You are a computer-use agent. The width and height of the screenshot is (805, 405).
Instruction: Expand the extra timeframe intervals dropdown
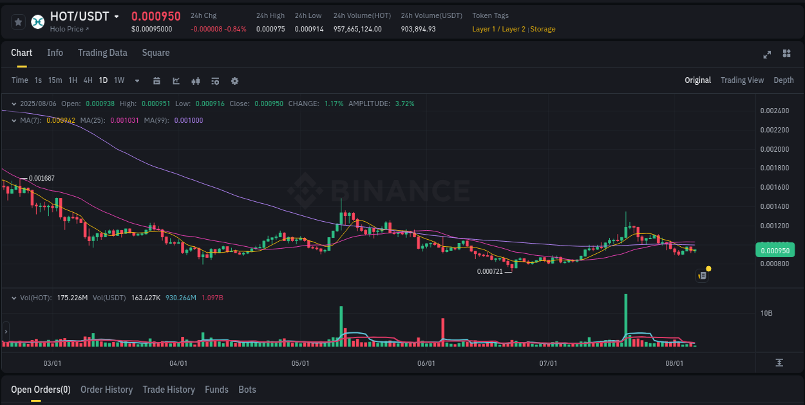(136, 80)
